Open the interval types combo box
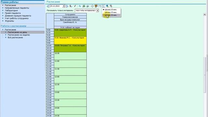208x117 pixels. point(87,10)
